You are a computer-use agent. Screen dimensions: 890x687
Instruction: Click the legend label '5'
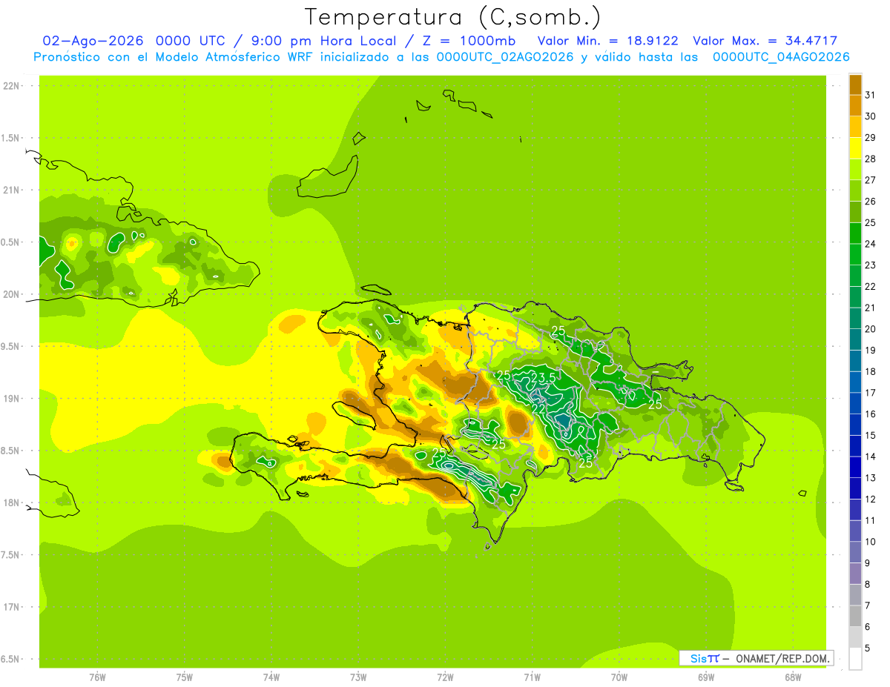click(x=867, y=648)
